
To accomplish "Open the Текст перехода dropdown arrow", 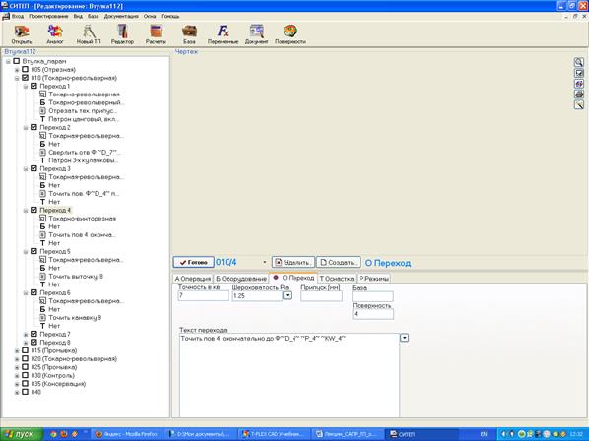I will 404,338.
